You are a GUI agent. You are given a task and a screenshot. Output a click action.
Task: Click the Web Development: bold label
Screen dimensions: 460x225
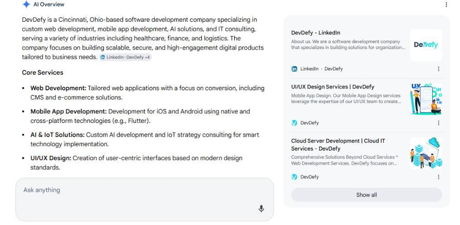point(59,88)
